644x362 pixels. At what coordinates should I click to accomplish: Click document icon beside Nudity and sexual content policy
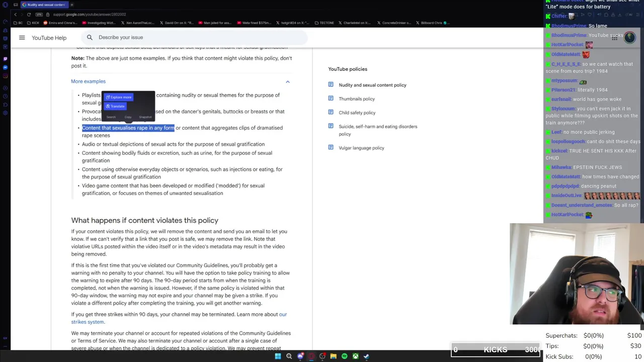[331, 84]
